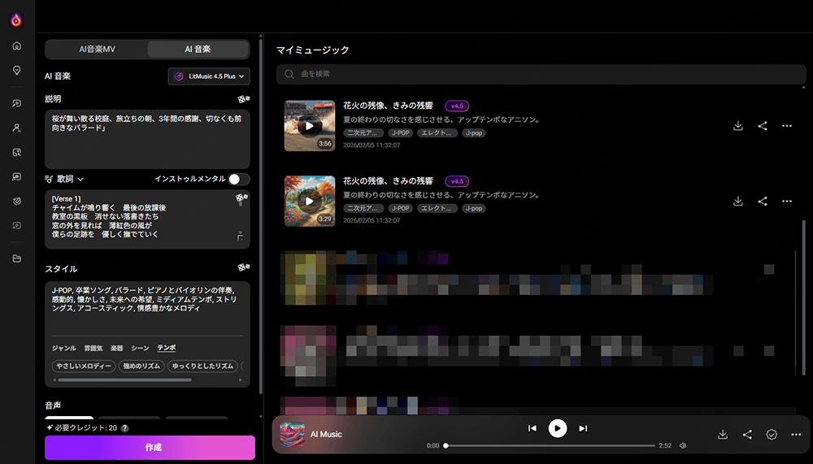Viewport: 813px width, 464px height.
Task: Randomize description with the dice icon beside 説明
Action: click(243, 99)
